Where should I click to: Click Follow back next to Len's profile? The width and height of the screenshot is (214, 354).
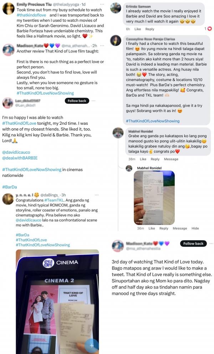pyautogui.click(x=77, y=101)
